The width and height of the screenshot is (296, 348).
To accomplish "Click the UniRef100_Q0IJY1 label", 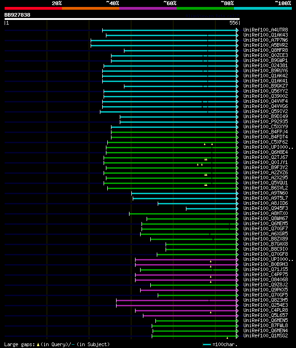I will pos(265,163).
